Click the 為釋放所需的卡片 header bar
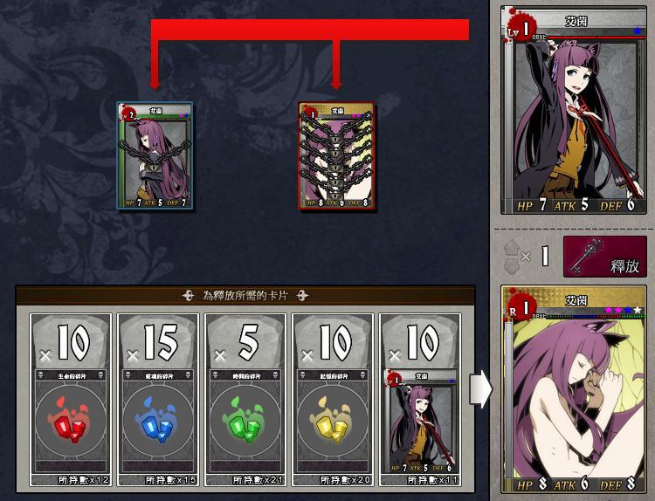The height and width of the screenshot is (501, 655). coord(245,296)
